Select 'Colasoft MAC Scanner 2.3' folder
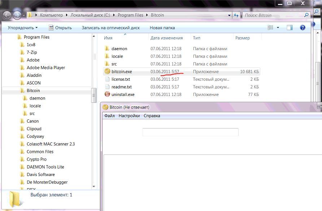The image size is (322, 211). tap(51, 144)
